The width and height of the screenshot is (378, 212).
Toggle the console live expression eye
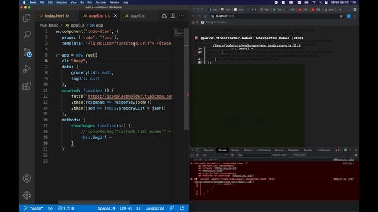(x=232, y=155)
